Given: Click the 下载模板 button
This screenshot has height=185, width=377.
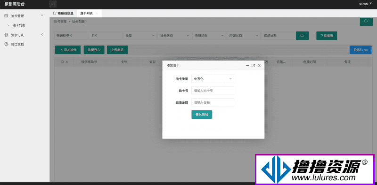Looking at the screenshot, I should 327,36.
